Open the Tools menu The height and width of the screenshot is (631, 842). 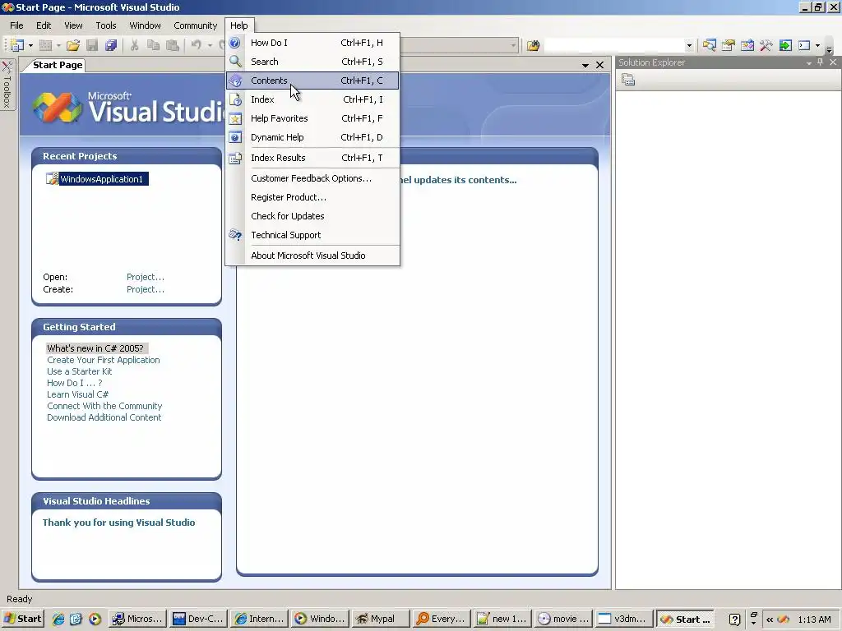[106, 25]
